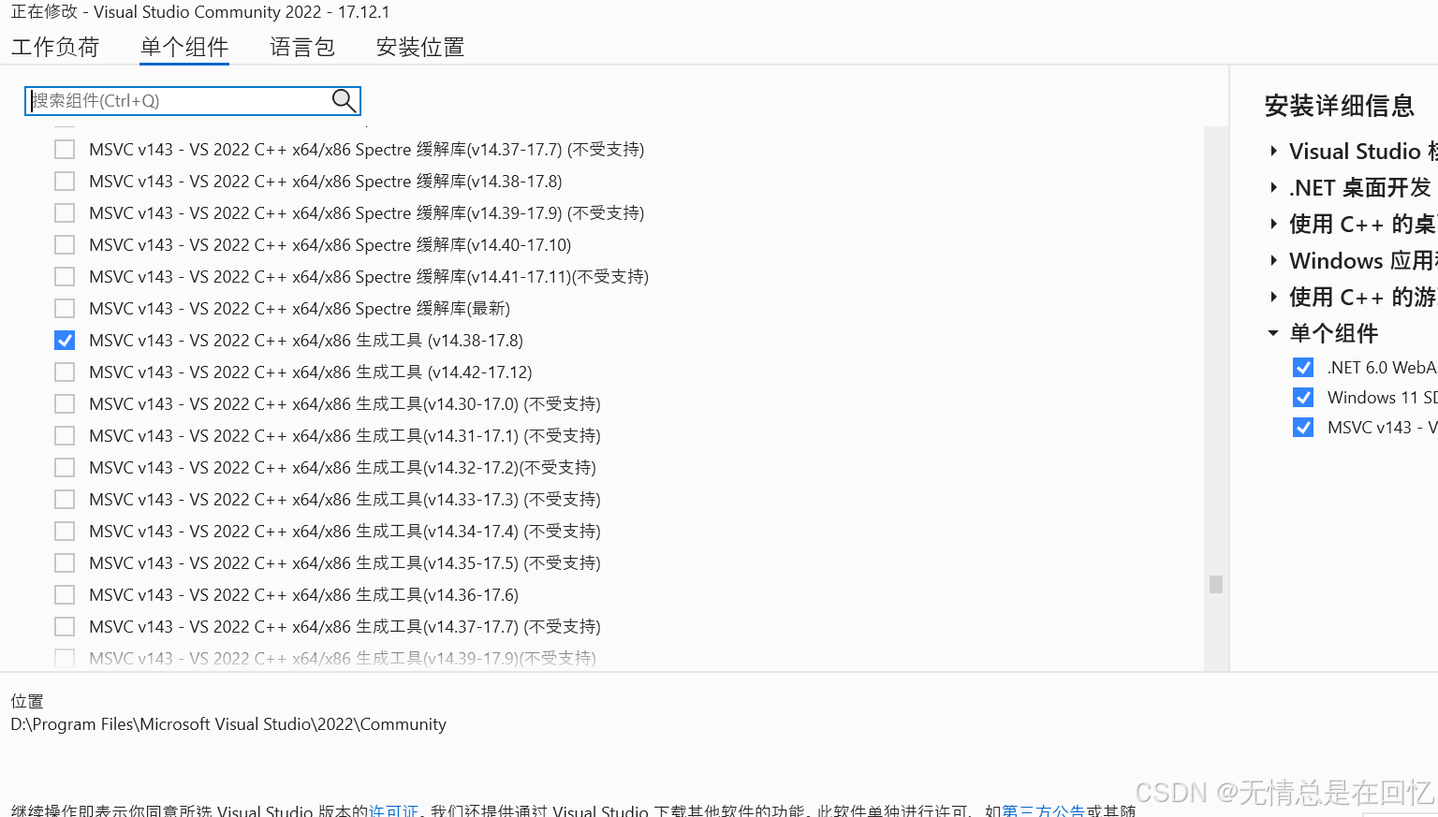Viewport: 1438px width, 817px height.
Task: Click the component list scrollbar thumb
Action: click(1216, 584)
